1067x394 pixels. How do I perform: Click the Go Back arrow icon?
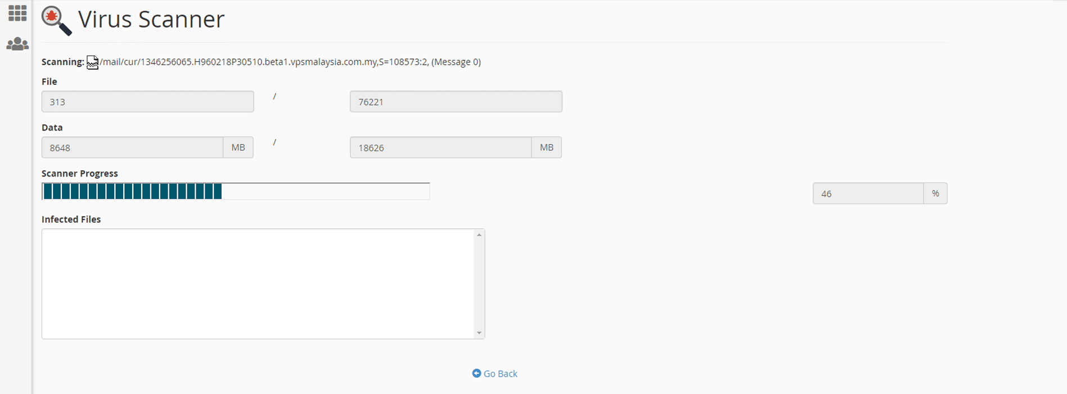pyautogui.click(x=476, y=373)
